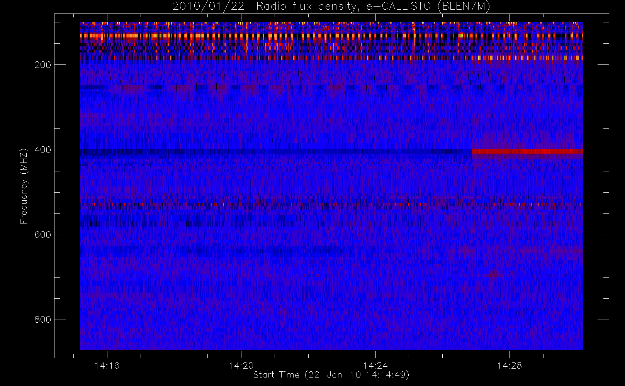This screenshot has width=625, height=386.
Task: Click the 600 frequency tick label
Action: [43, 235]
